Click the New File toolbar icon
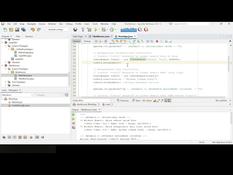The height and width of the screenshot is (175, 233). (x=5, y=30)
